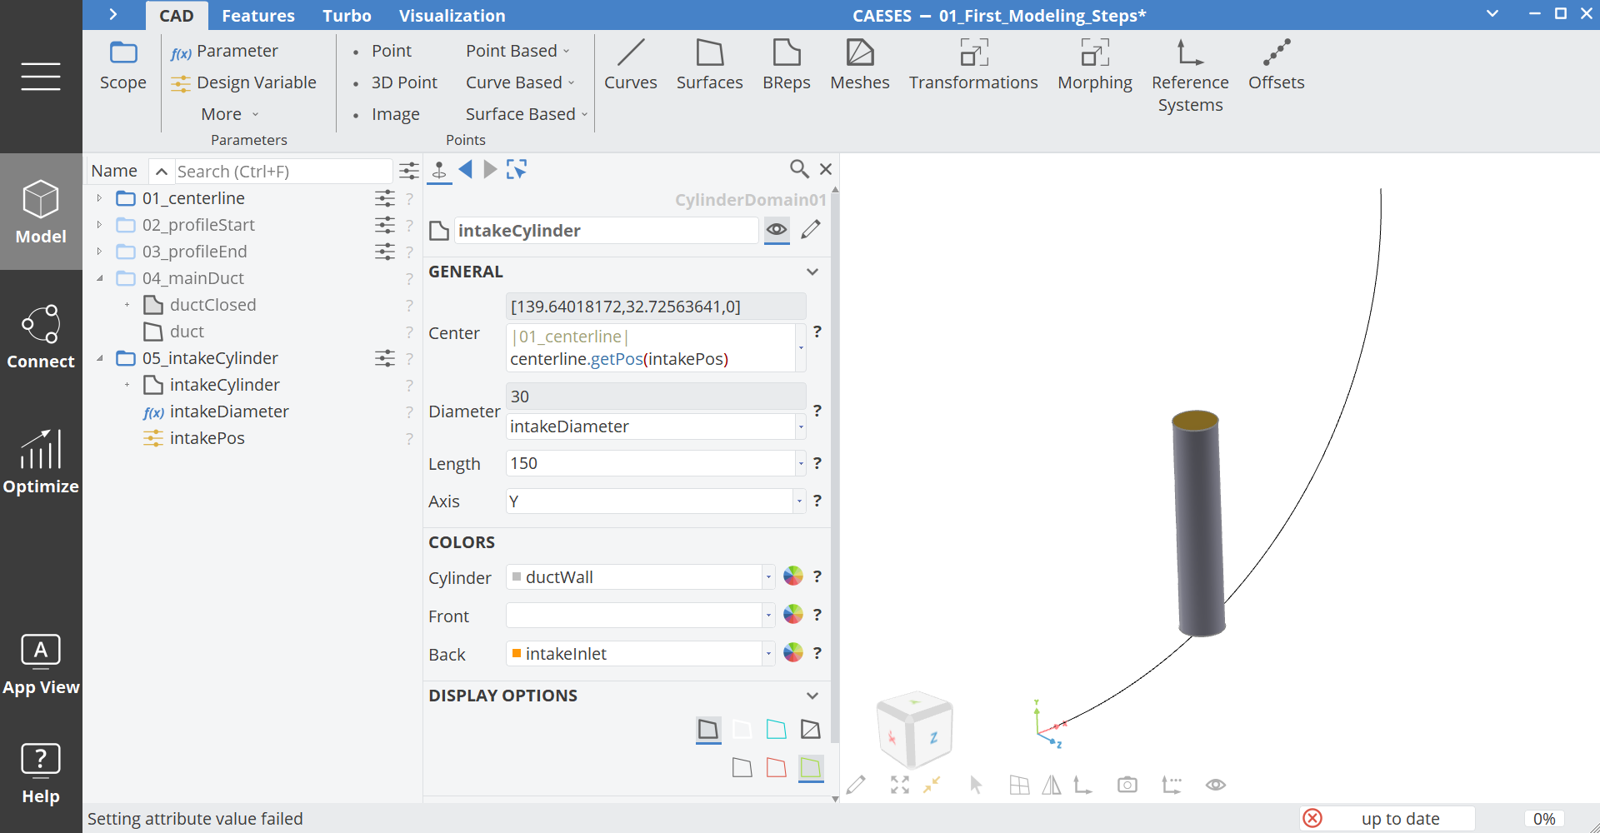Viewport: 1600px width, 833px height.
Task: Select the Curves tool in the CAD ribbon
Action: point(631,65)
